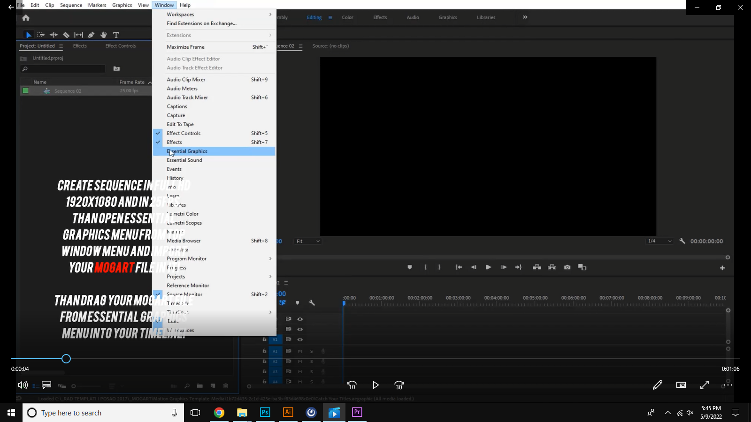This screenshot has height=422, width=751.
Task: Click the green label swatch of Sequence 02
Action: [x=26, y=91]
